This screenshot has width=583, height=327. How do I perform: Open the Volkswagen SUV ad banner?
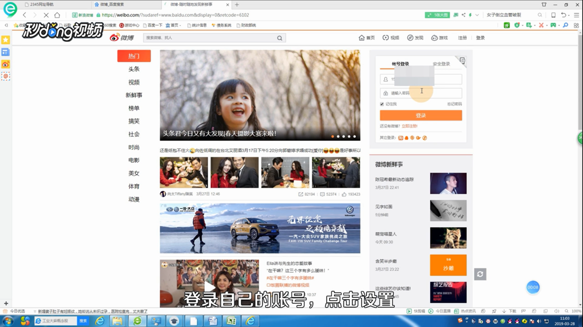point(260,228)
